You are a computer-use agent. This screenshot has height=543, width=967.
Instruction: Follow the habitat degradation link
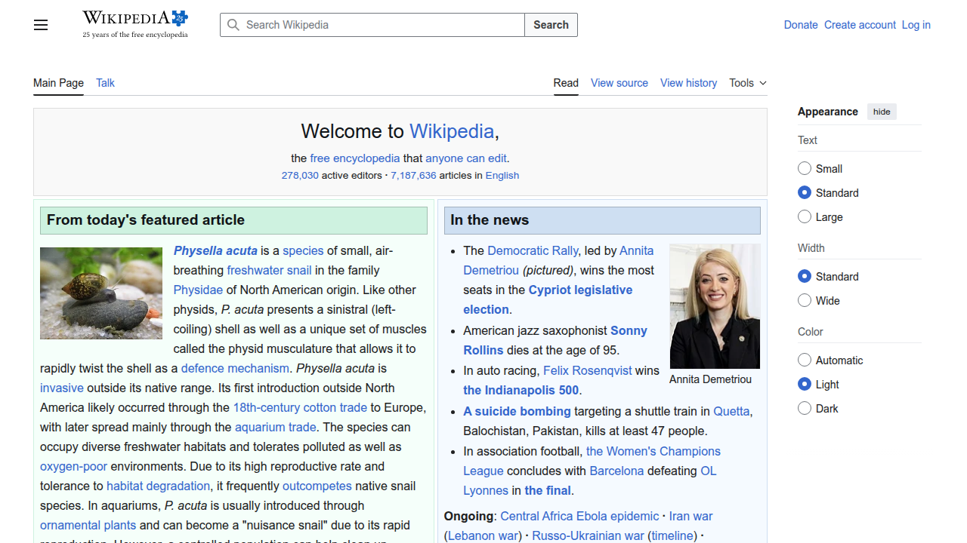point(159,486)
